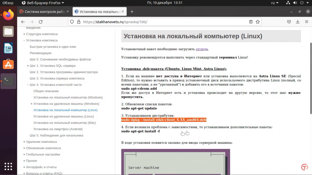
Task: Open Ubuntu Software from the dock
Action: coord(8,64)
